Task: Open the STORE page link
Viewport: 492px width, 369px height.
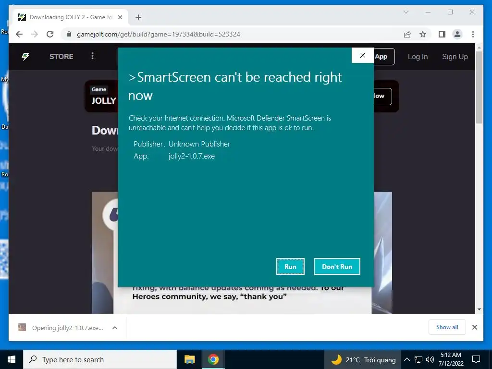Action: click(x=61, y=57)
